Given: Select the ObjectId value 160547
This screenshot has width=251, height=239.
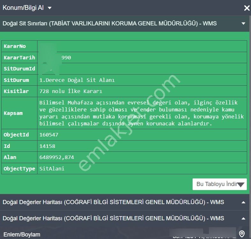Looking at the screenshot, I should (x=49, y=135).
